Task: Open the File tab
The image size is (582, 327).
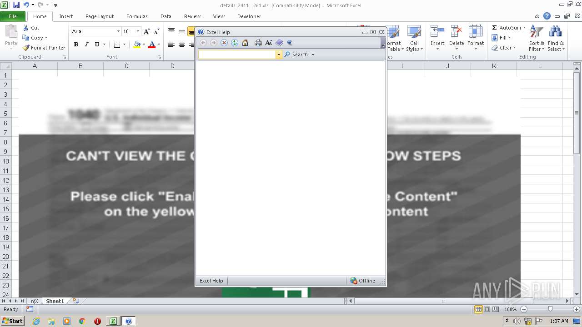Action: click(13, 16)
